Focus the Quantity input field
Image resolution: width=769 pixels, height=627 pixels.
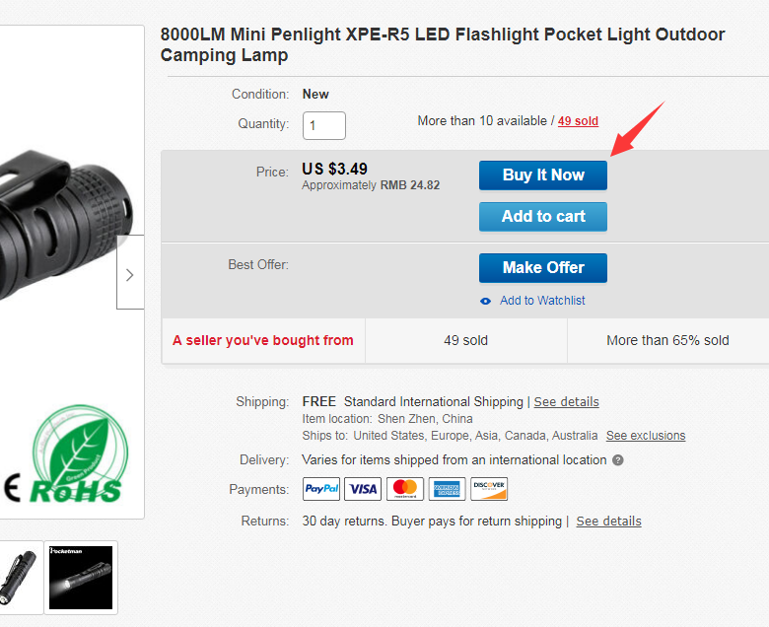[324, 125]
